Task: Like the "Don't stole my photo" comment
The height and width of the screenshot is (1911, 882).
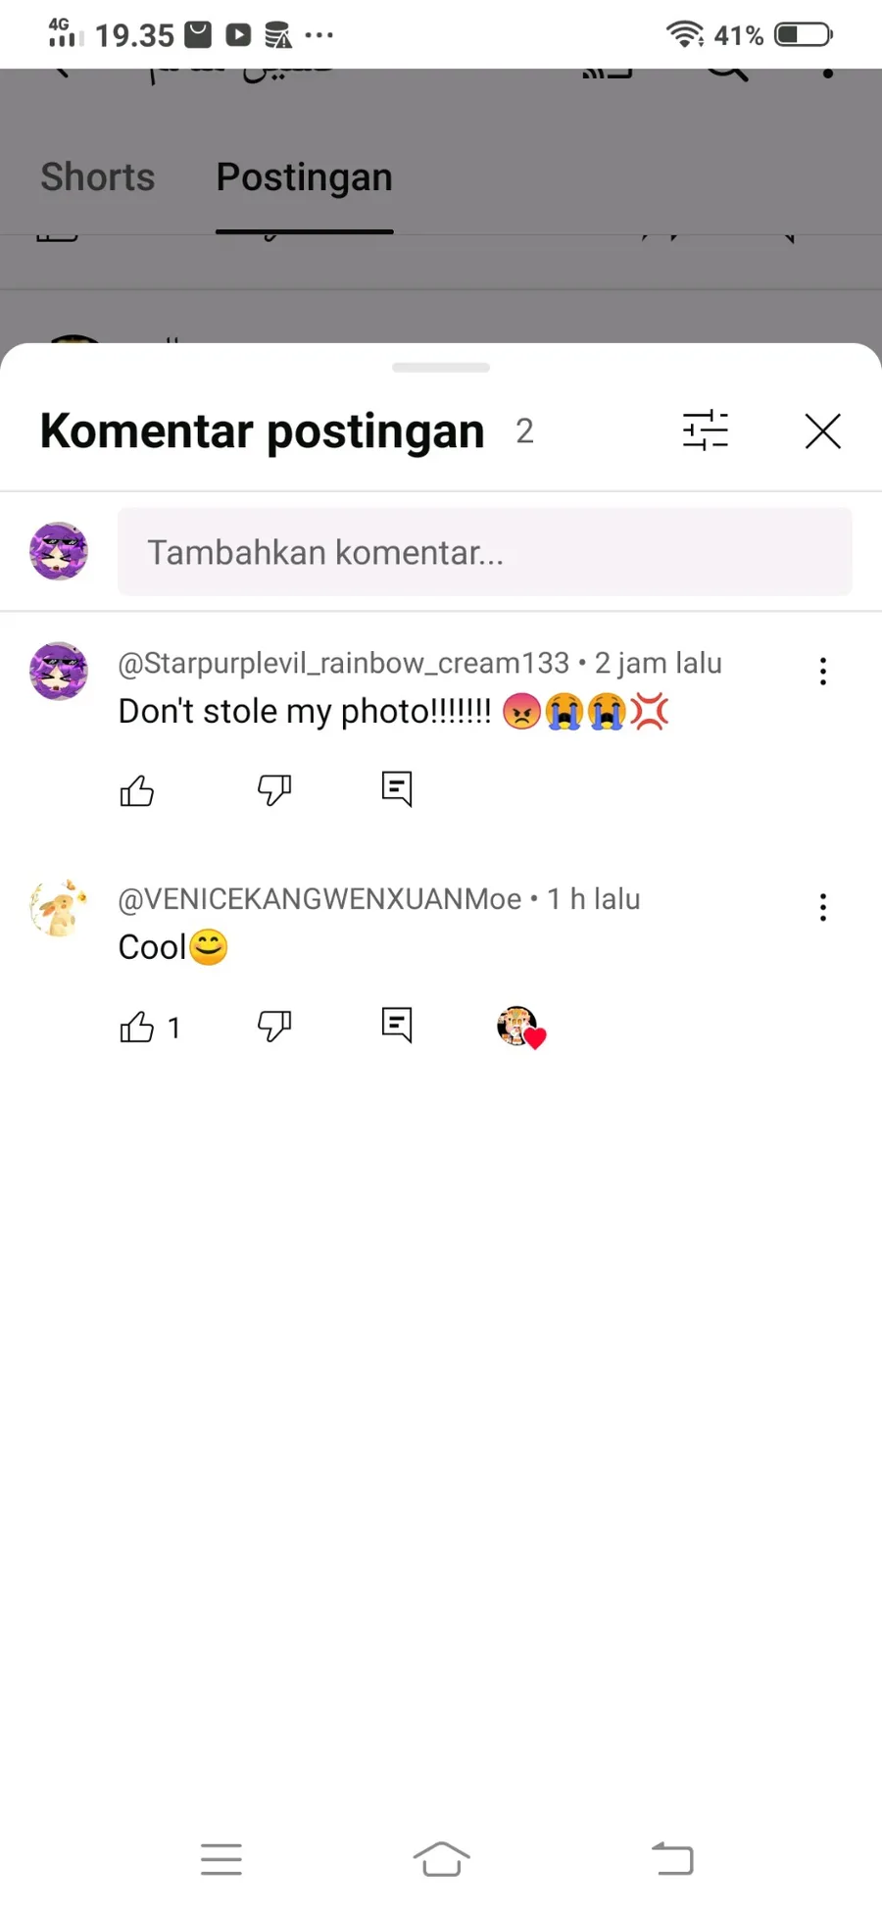Action: [x=137, y=790]
